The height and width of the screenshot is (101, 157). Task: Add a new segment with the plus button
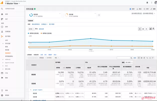(99, 15)
